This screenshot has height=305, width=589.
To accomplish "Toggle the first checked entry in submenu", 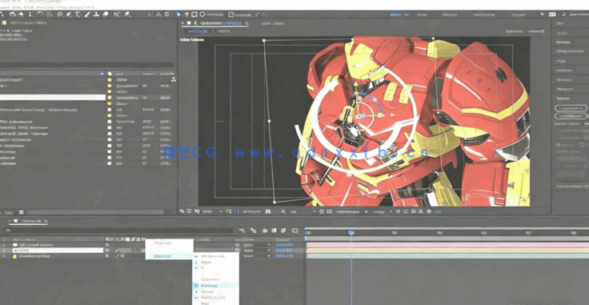I will click(196, 256).
